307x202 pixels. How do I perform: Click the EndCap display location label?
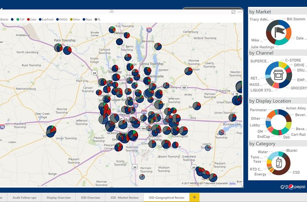(264, 137)
